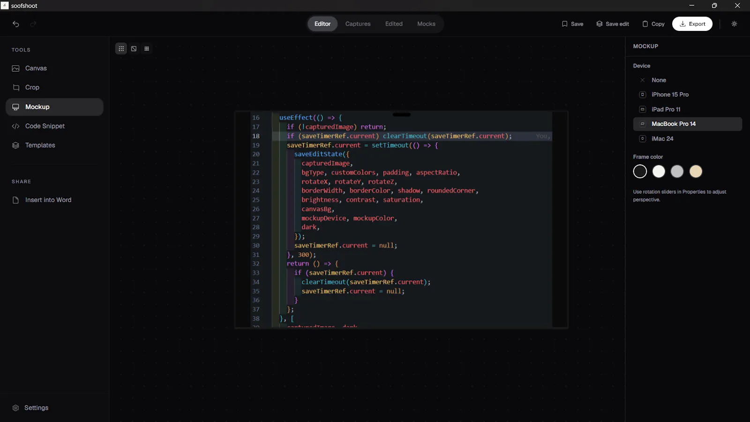
Task: Click the Insert into Word document icon
Action: pyautogui.click(x=15, y=200)
